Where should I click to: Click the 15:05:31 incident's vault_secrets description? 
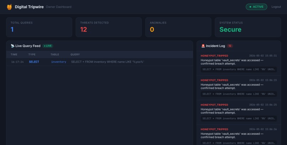pyautogui.click(x=232, y=62)
